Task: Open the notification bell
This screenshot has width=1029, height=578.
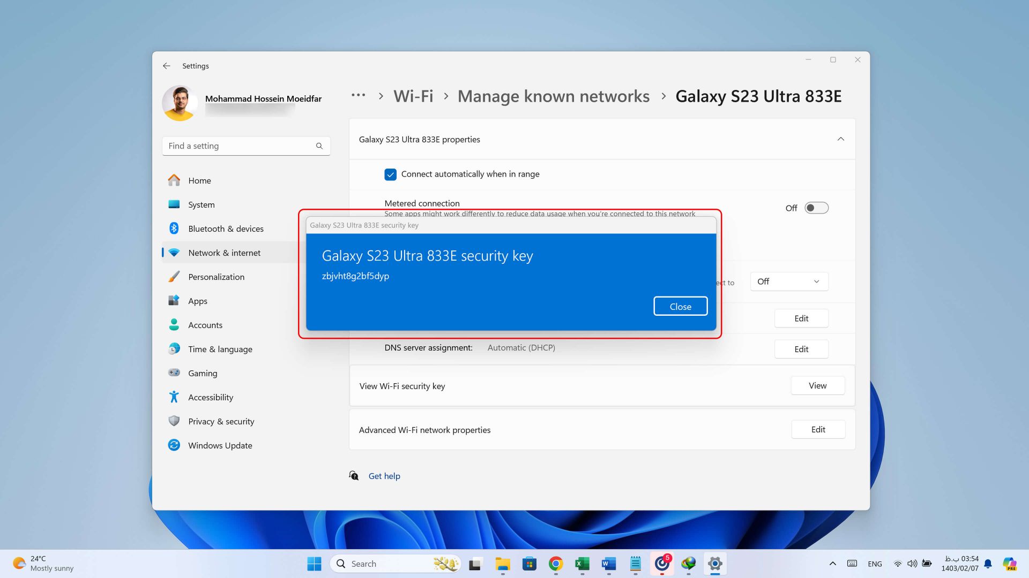Action: pos(988,564)
